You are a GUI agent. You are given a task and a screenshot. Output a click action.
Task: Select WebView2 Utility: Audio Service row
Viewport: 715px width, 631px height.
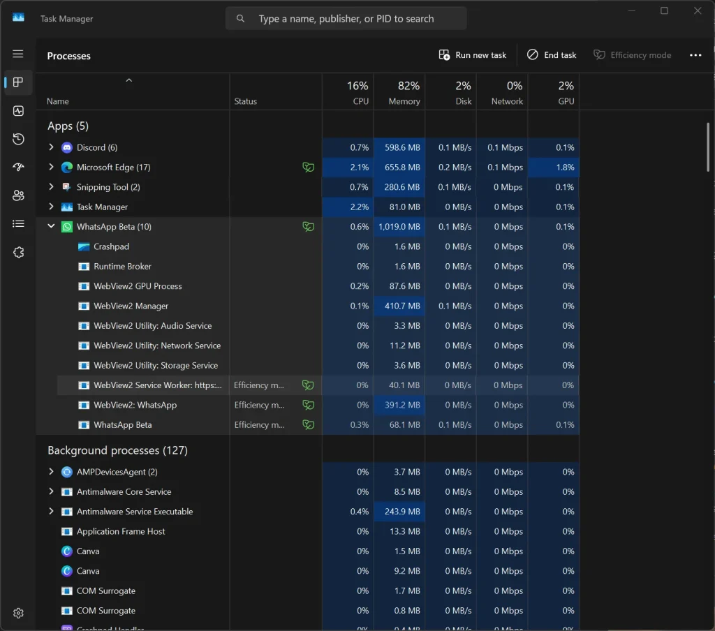point(307,326)
